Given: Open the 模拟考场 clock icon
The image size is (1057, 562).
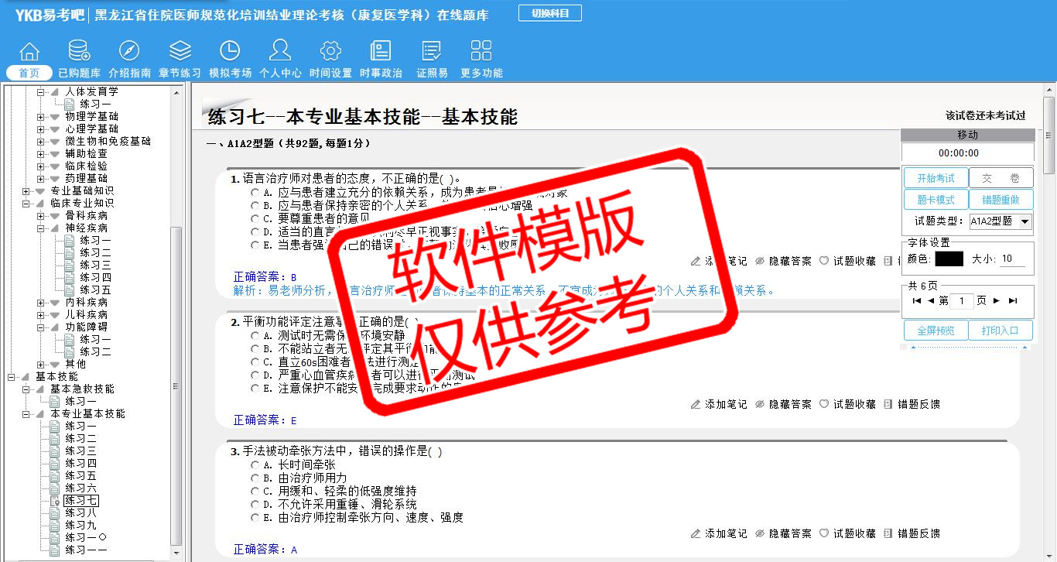Looking at the screenshot, I should pos(230,51).
